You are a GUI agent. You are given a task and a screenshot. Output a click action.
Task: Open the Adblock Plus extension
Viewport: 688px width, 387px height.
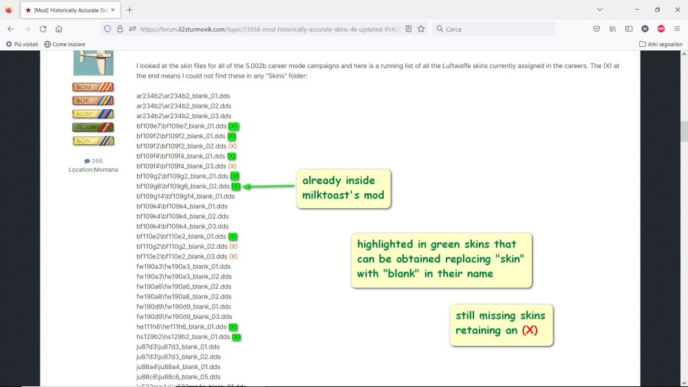click(x=661, y=29)
